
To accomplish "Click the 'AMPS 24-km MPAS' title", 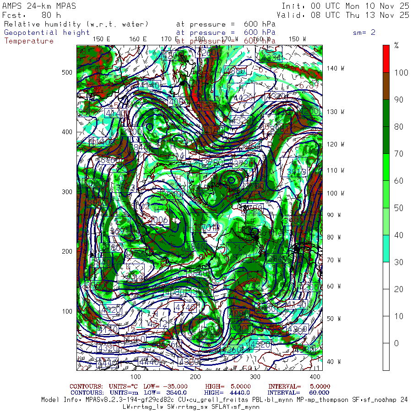I will [39, 6].
